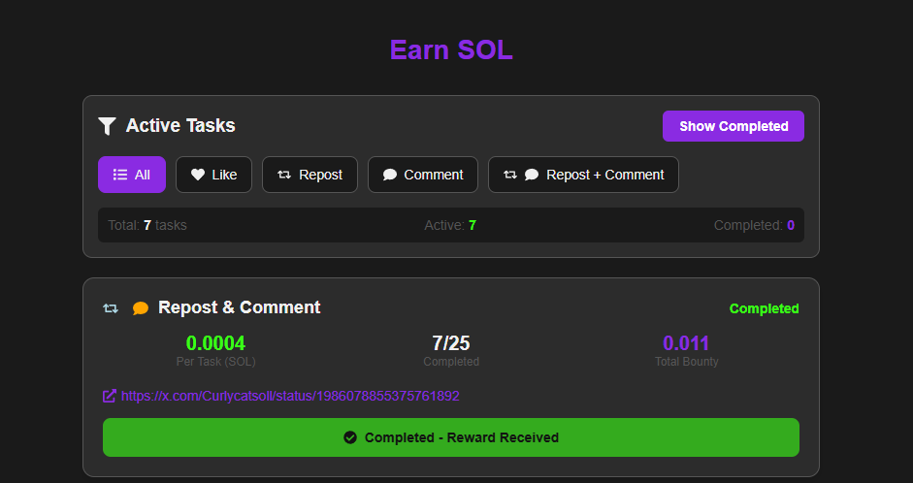The image size is (913, 483).
Task: Click the retweet icon in the Repost filter
Action: click(x=284, y=175)
